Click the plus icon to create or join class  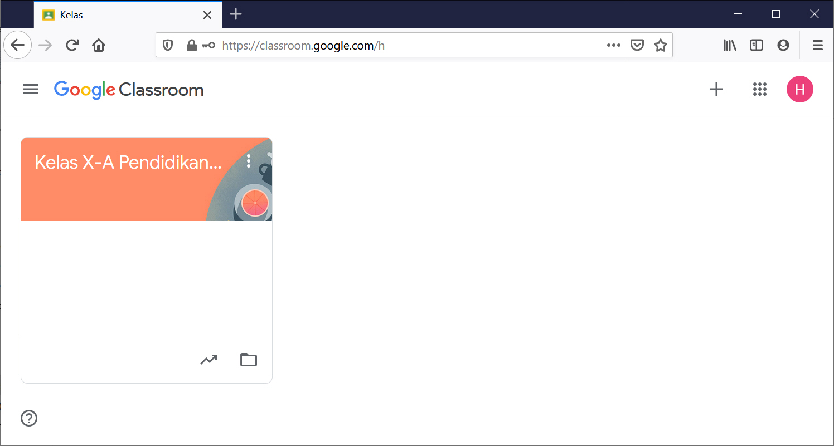[716, 89]
